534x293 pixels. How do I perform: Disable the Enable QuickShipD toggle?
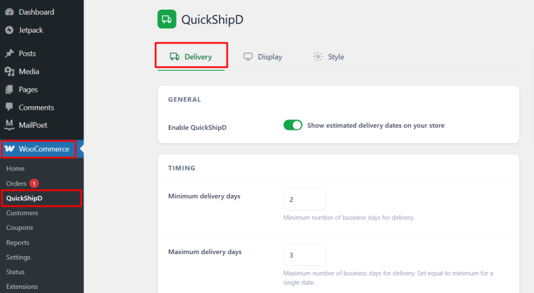(293, 125)
